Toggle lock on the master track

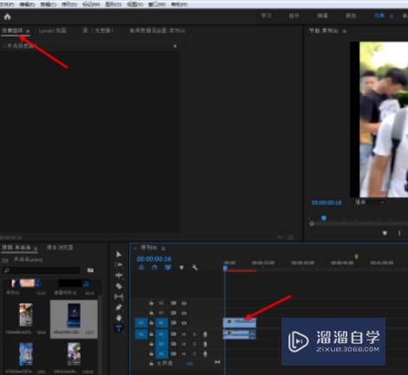click(152, 364)
